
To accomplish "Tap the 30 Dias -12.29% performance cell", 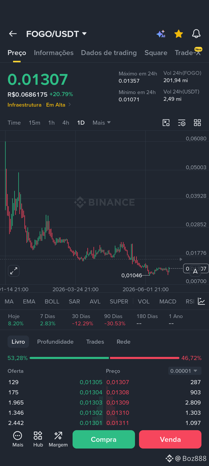I will click(82, 320).
